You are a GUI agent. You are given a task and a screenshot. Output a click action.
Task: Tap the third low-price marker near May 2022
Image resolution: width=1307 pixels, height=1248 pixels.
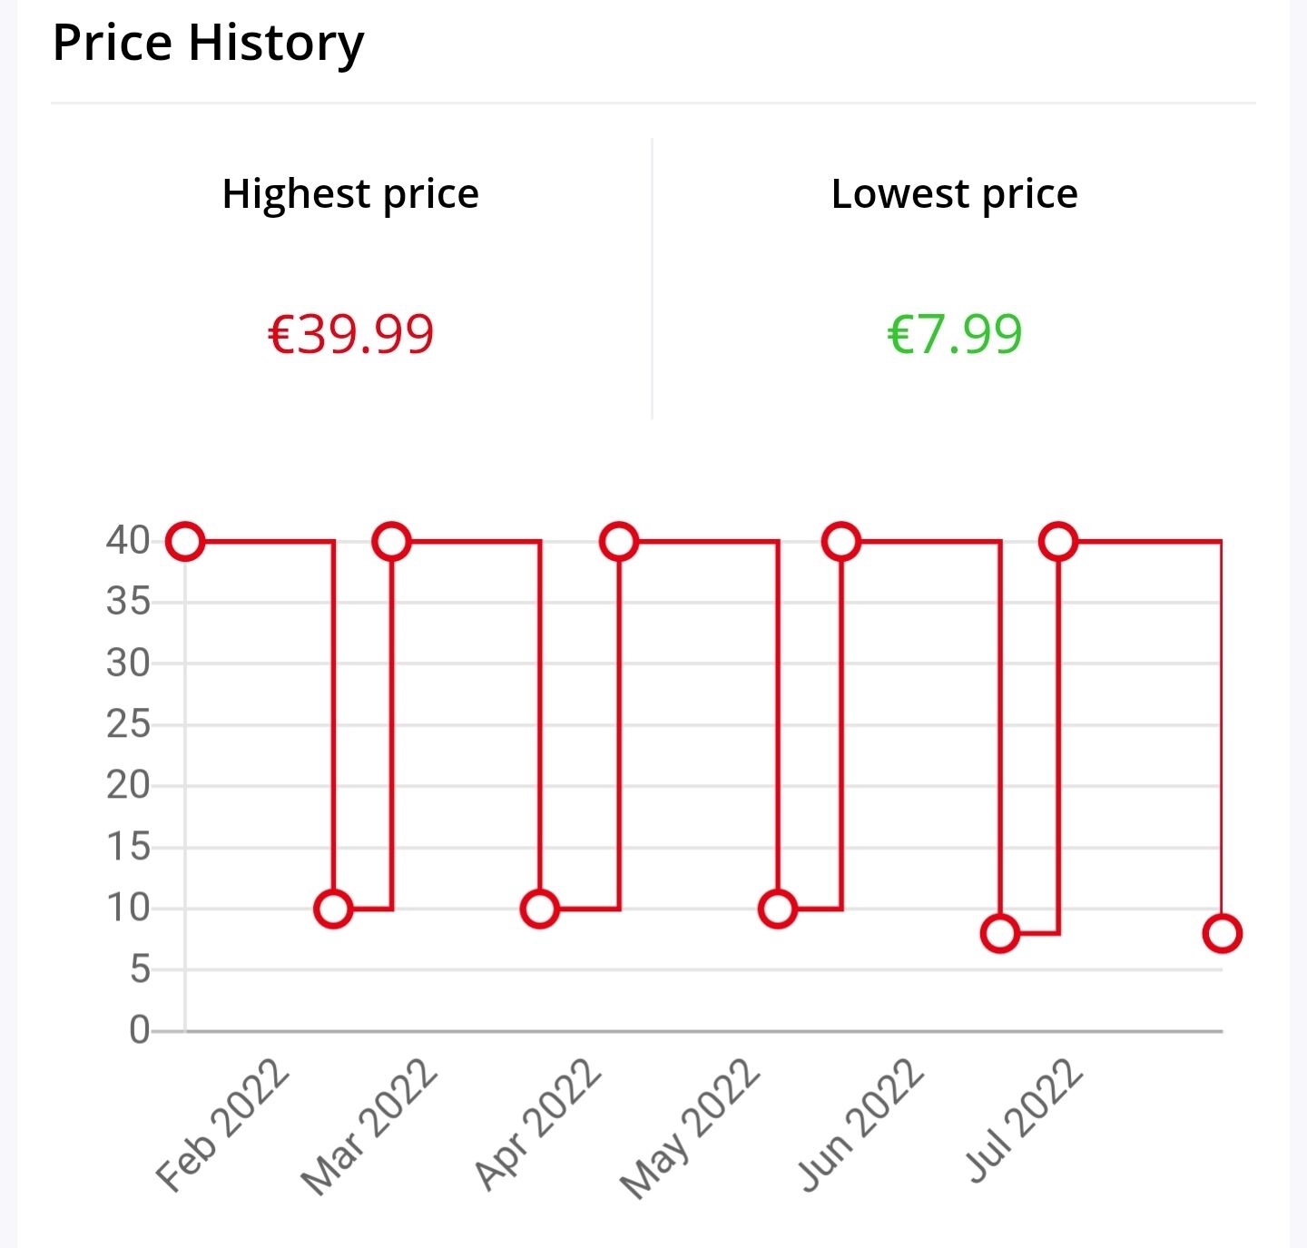[778, 909]
